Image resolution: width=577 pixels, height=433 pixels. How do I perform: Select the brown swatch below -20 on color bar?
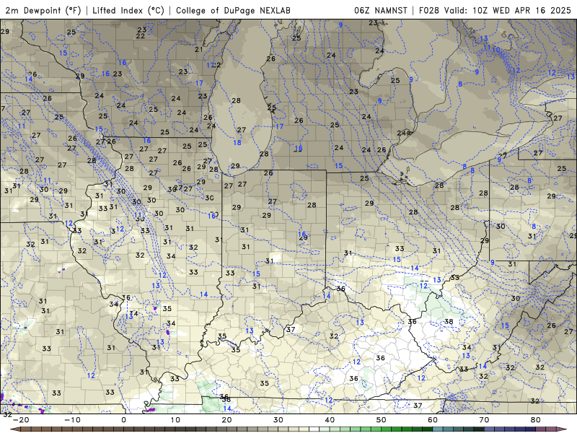pyautogui.click(x=26, y=429)
